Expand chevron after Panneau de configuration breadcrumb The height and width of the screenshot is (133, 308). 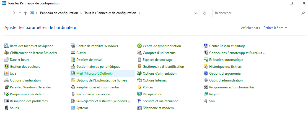coord(81,13)
